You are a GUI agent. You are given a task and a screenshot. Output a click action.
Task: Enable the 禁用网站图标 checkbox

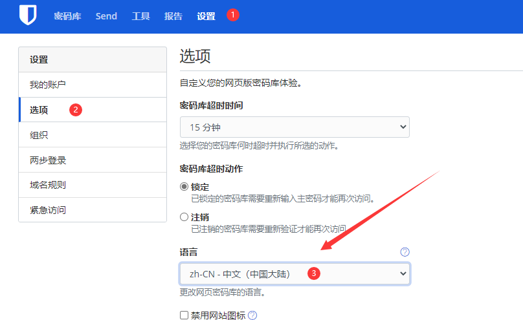pyautogui.click(x=184, y=315)
